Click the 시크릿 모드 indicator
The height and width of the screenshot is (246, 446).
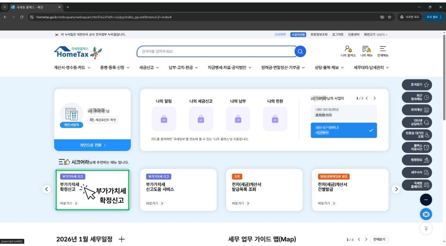coord(410,17)
